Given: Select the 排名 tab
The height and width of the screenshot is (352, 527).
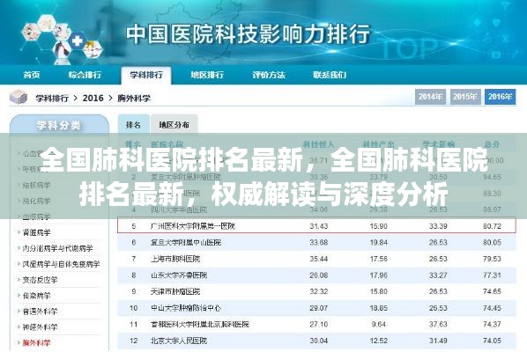Looking at the screenshot, I should point(133,124).
